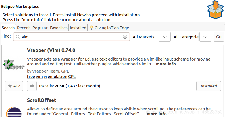Image resolution: width=225 pixels, height=117 pixels.
Task: Click the emulation tag link
Action: pos(57,77)
